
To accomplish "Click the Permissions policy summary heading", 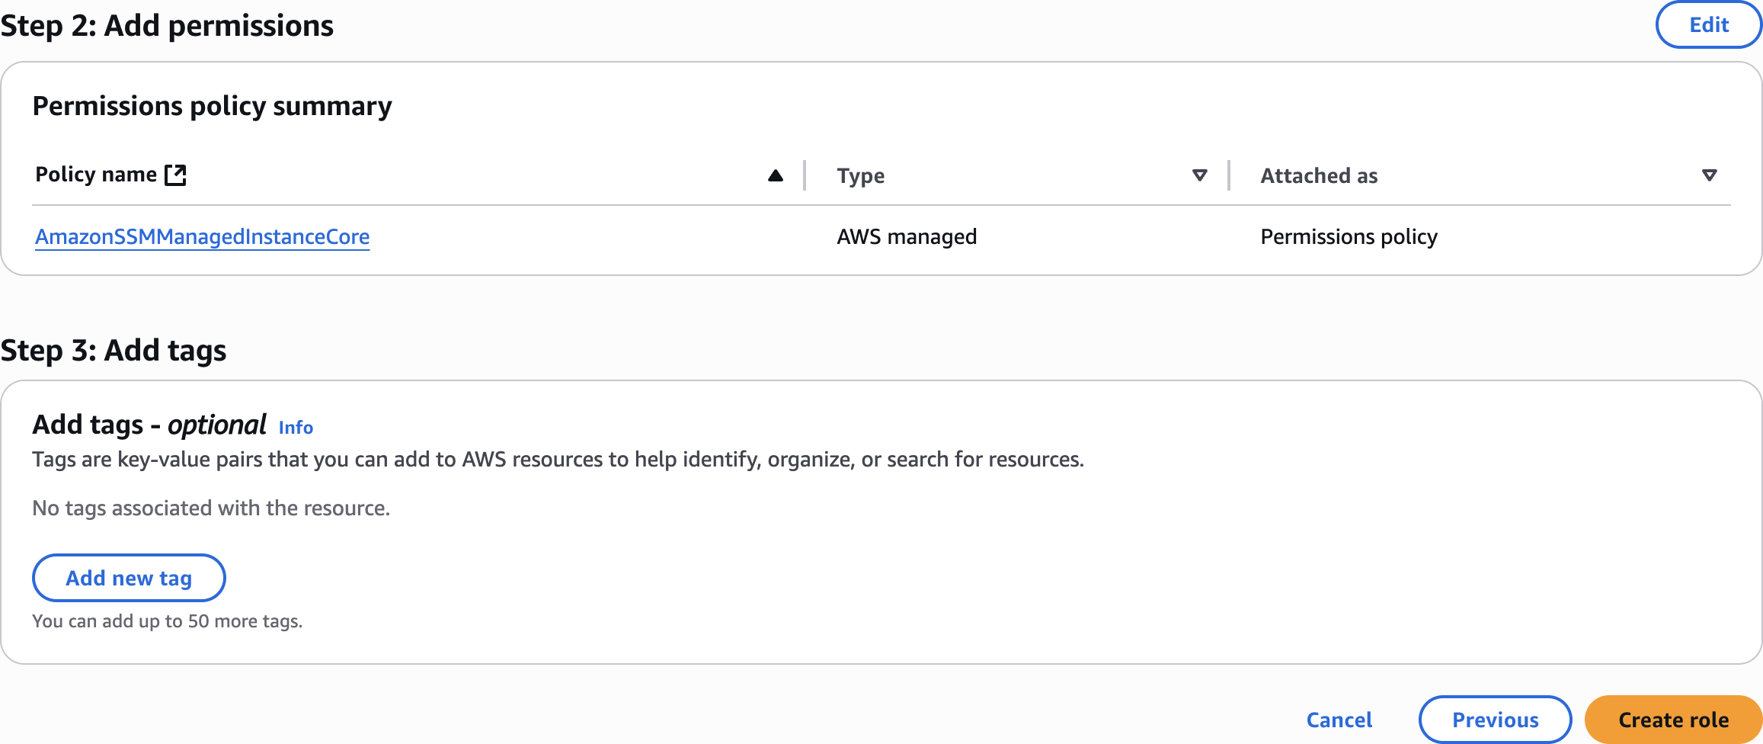I will click(x=212, y=106).
